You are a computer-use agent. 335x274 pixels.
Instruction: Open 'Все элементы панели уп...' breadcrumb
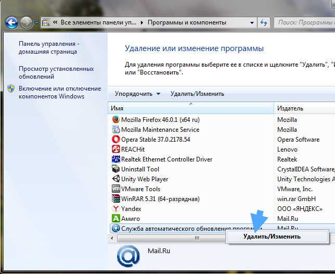pyautogui.click(x=98, y=22)
